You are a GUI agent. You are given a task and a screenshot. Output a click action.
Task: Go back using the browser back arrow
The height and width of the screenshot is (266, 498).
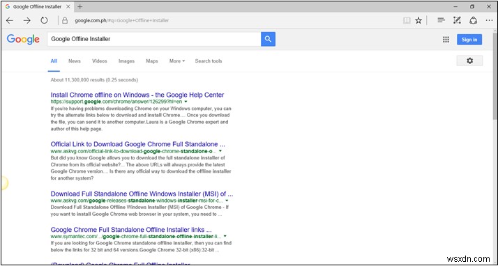point(10,21)
